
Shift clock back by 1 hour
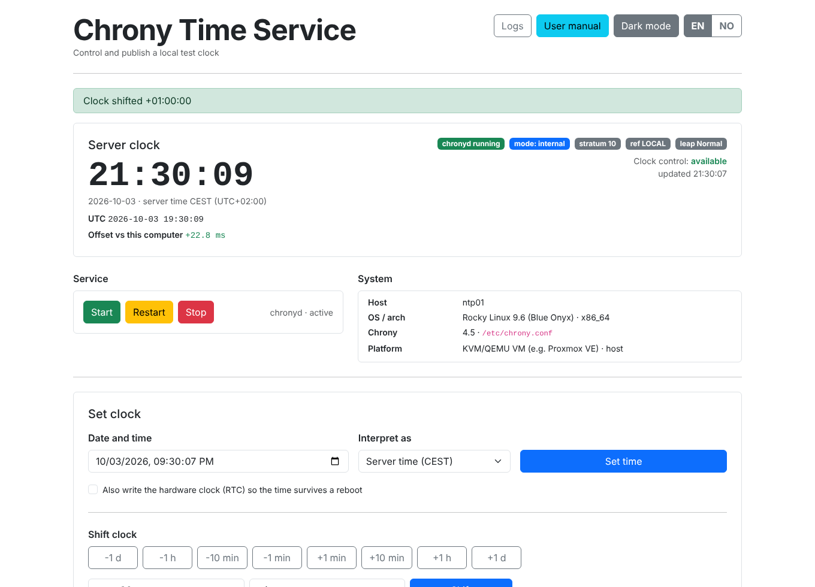tap(168, 558)
